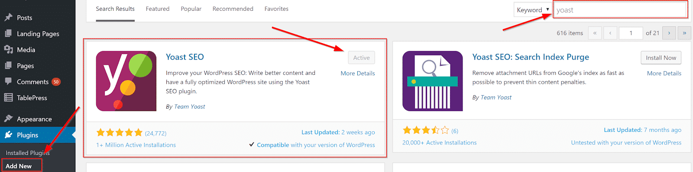Select Add New under Plugins
693x172 pixels.
tap(19, 166)
